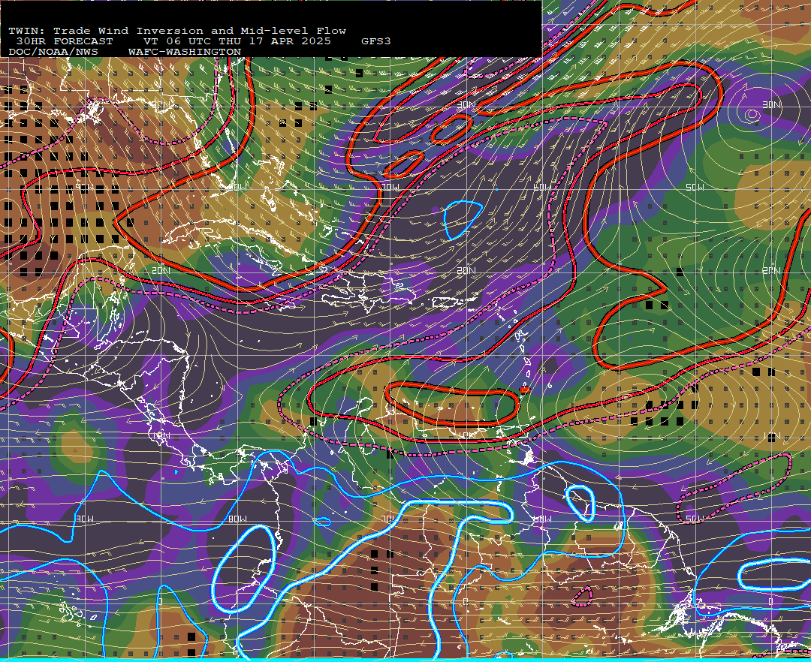Select the 'DOC/NOAA/NWS' source text
Viewport: 811px width, 662px height.
click(53, 52)
